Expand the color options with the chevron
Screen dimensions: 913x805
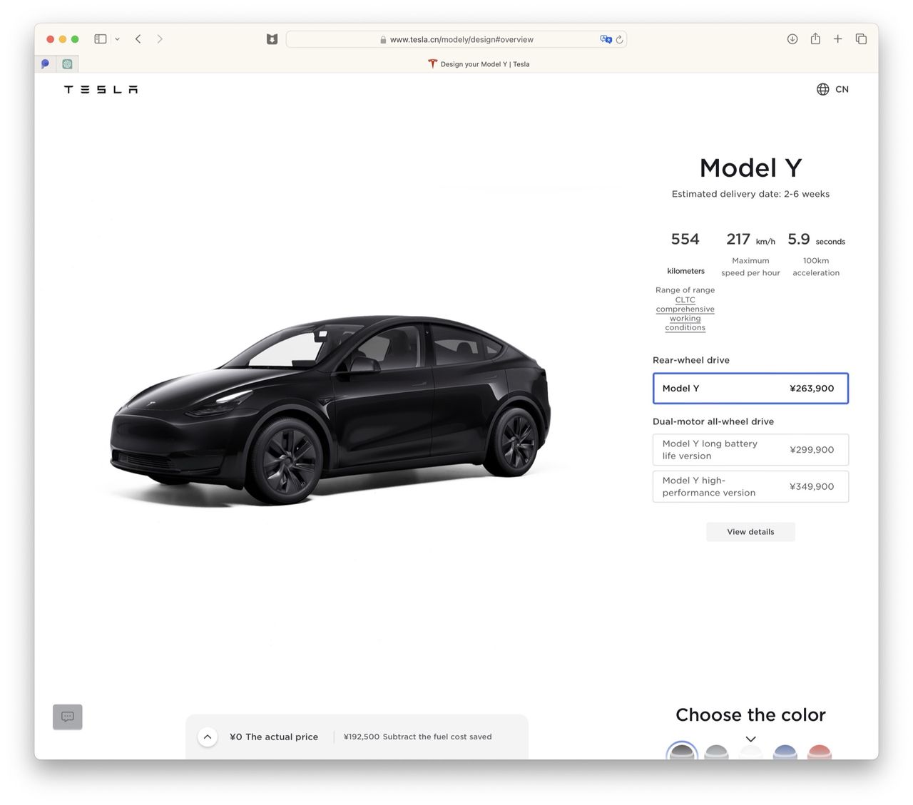[x=750, y=739]
